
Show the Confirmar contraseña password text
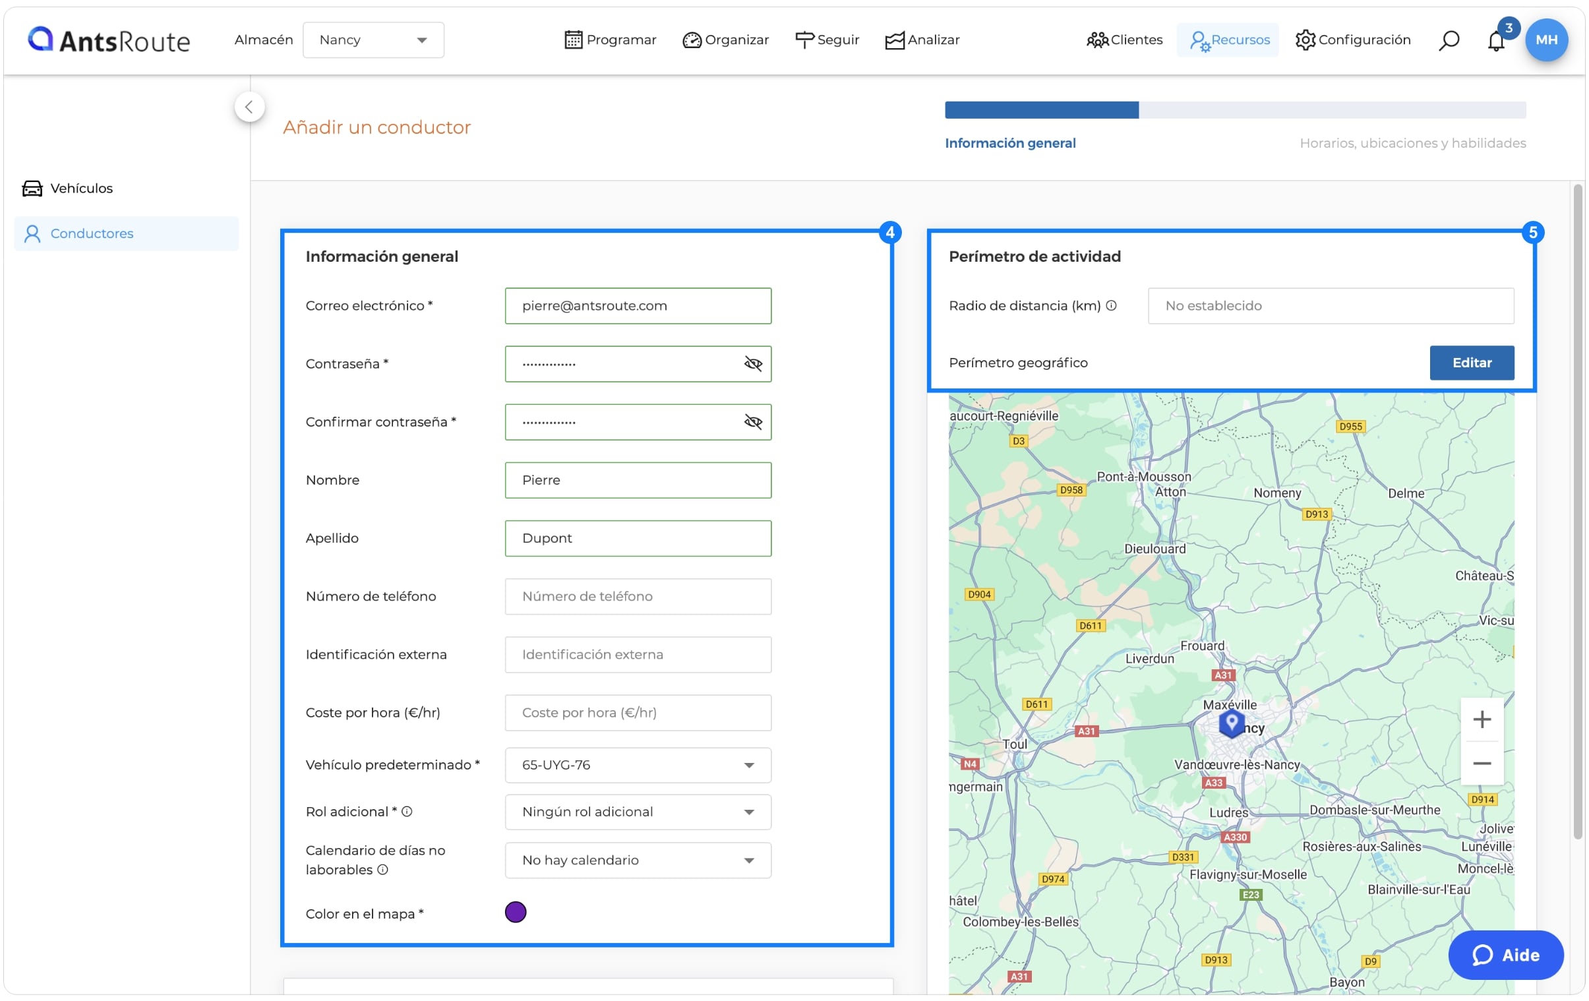pos(753,421)
